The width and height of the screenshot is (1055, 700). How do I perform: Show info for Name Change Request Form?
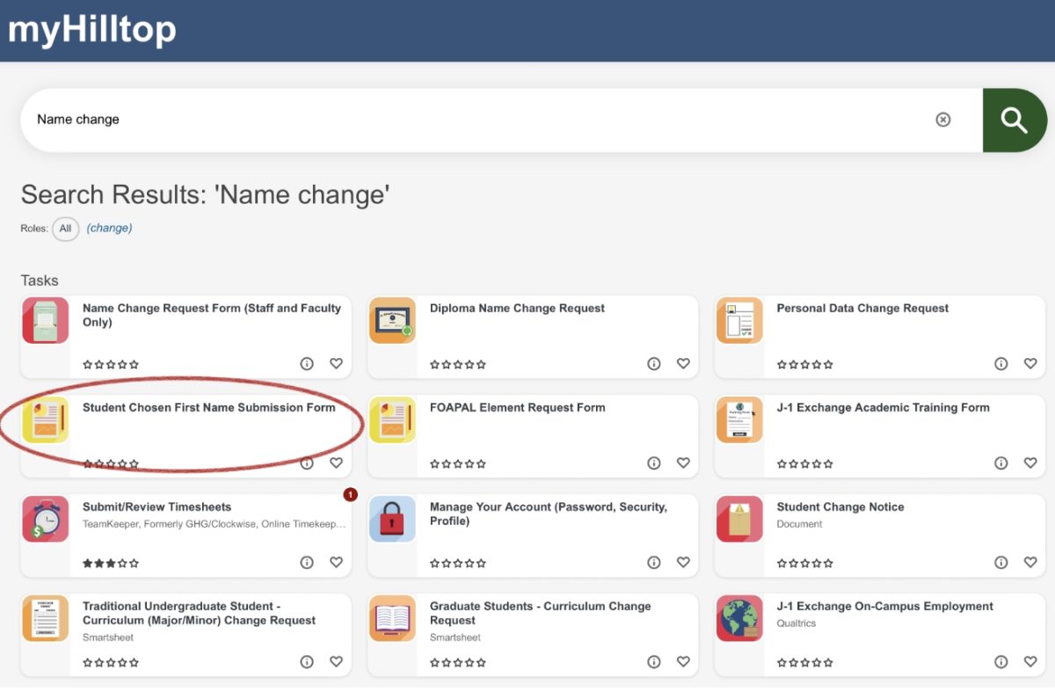coord(307,363)
